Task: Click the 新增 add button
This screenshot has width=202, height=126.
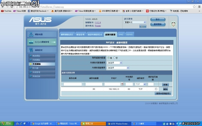Action: tap(165, 84)
